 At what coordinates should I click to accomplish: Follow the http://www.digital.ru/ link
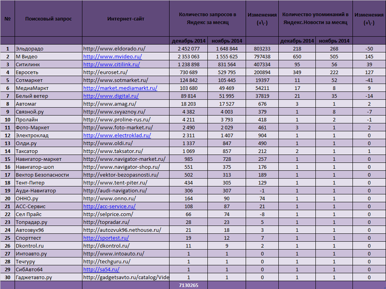(x=111, y=96)
